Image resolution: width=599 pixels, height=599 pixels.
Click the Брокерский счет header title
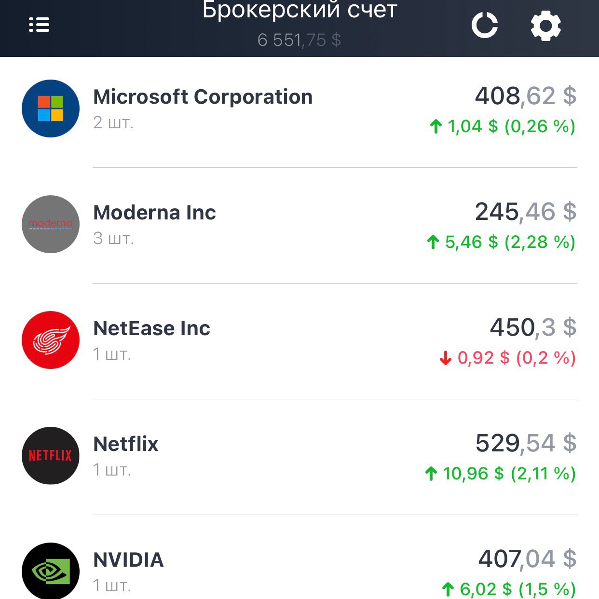(299, 11)
